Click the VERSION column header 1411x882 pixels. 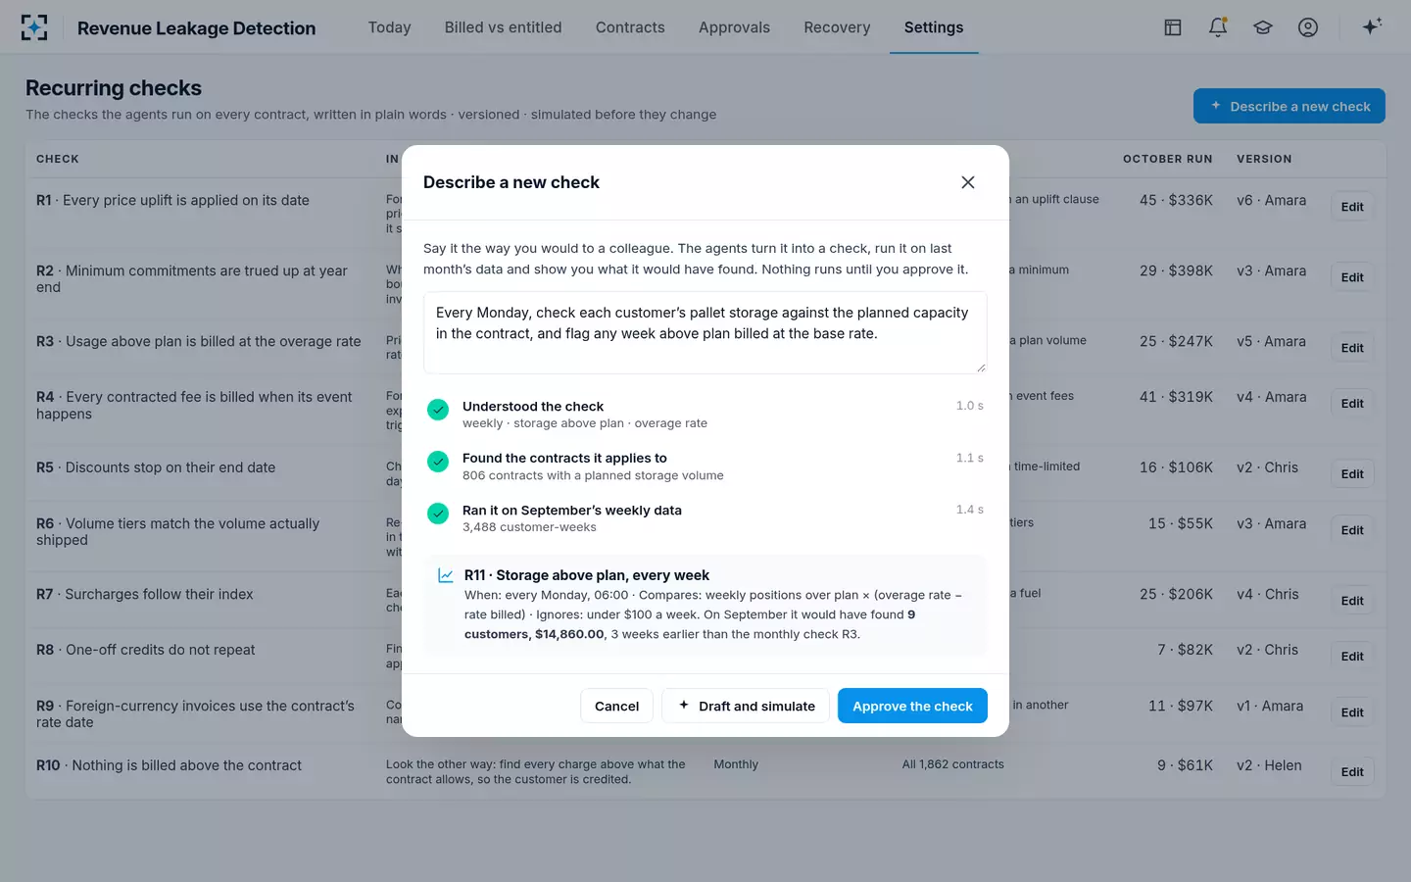[x=1264, y=159]
